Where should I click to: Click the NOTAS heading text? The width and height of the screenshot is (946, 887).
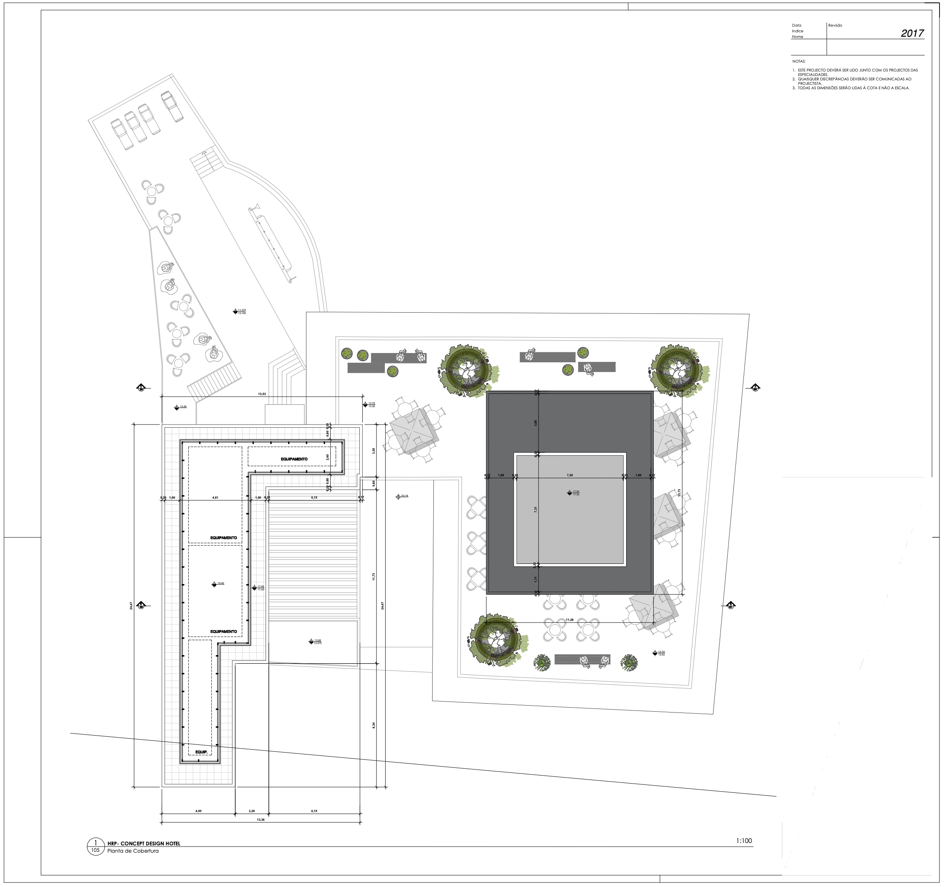coord(799,61)
